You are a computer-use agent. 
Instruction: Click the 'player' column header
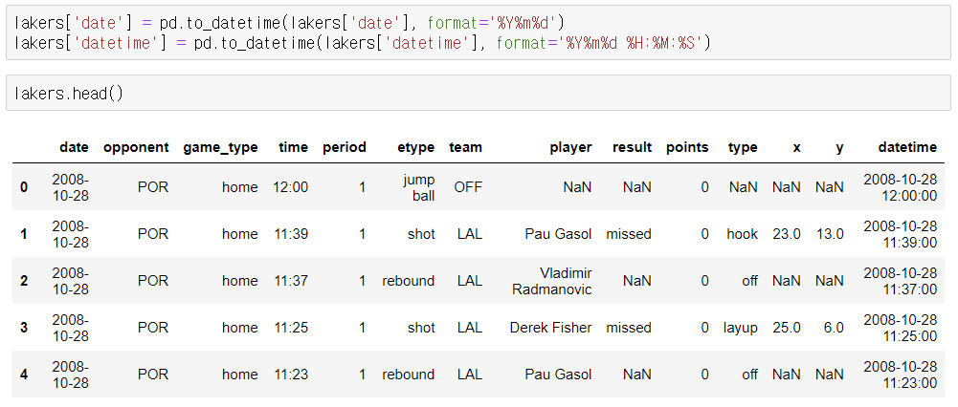(570, 147)
